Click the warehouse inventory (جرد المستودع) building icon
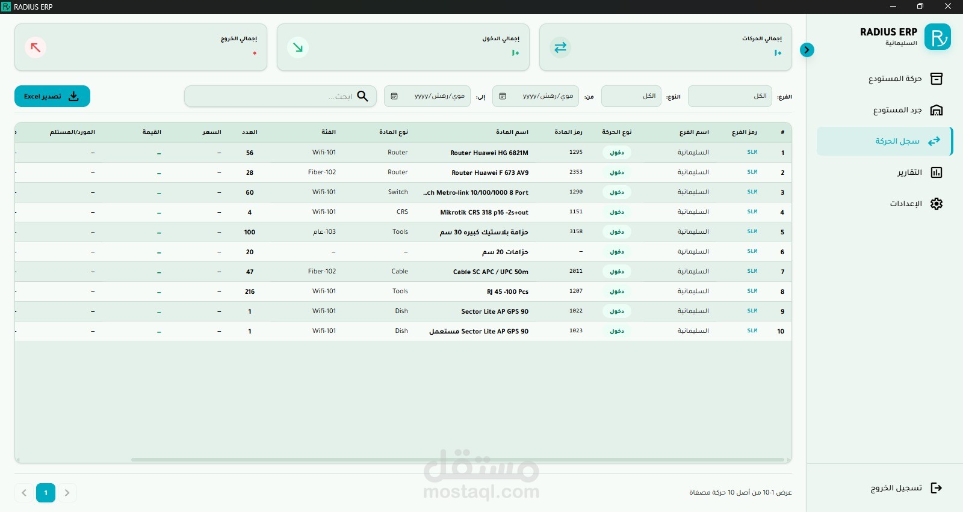This screenshot has width=963, height=512. 937,110
